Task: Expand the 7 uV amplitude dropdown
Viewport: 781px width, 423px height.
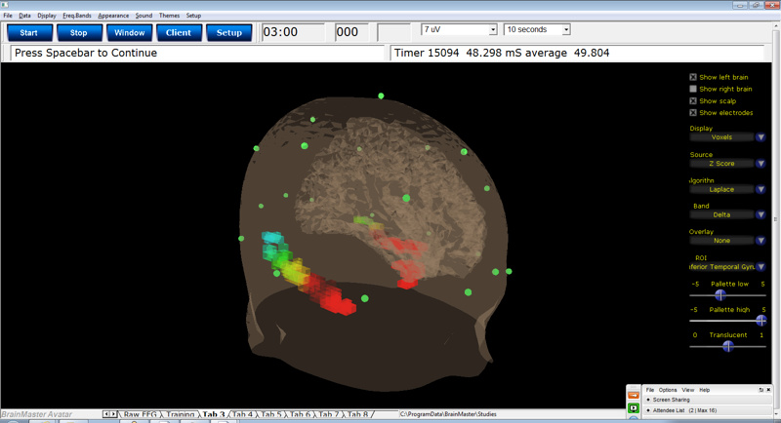Action: 493,30
